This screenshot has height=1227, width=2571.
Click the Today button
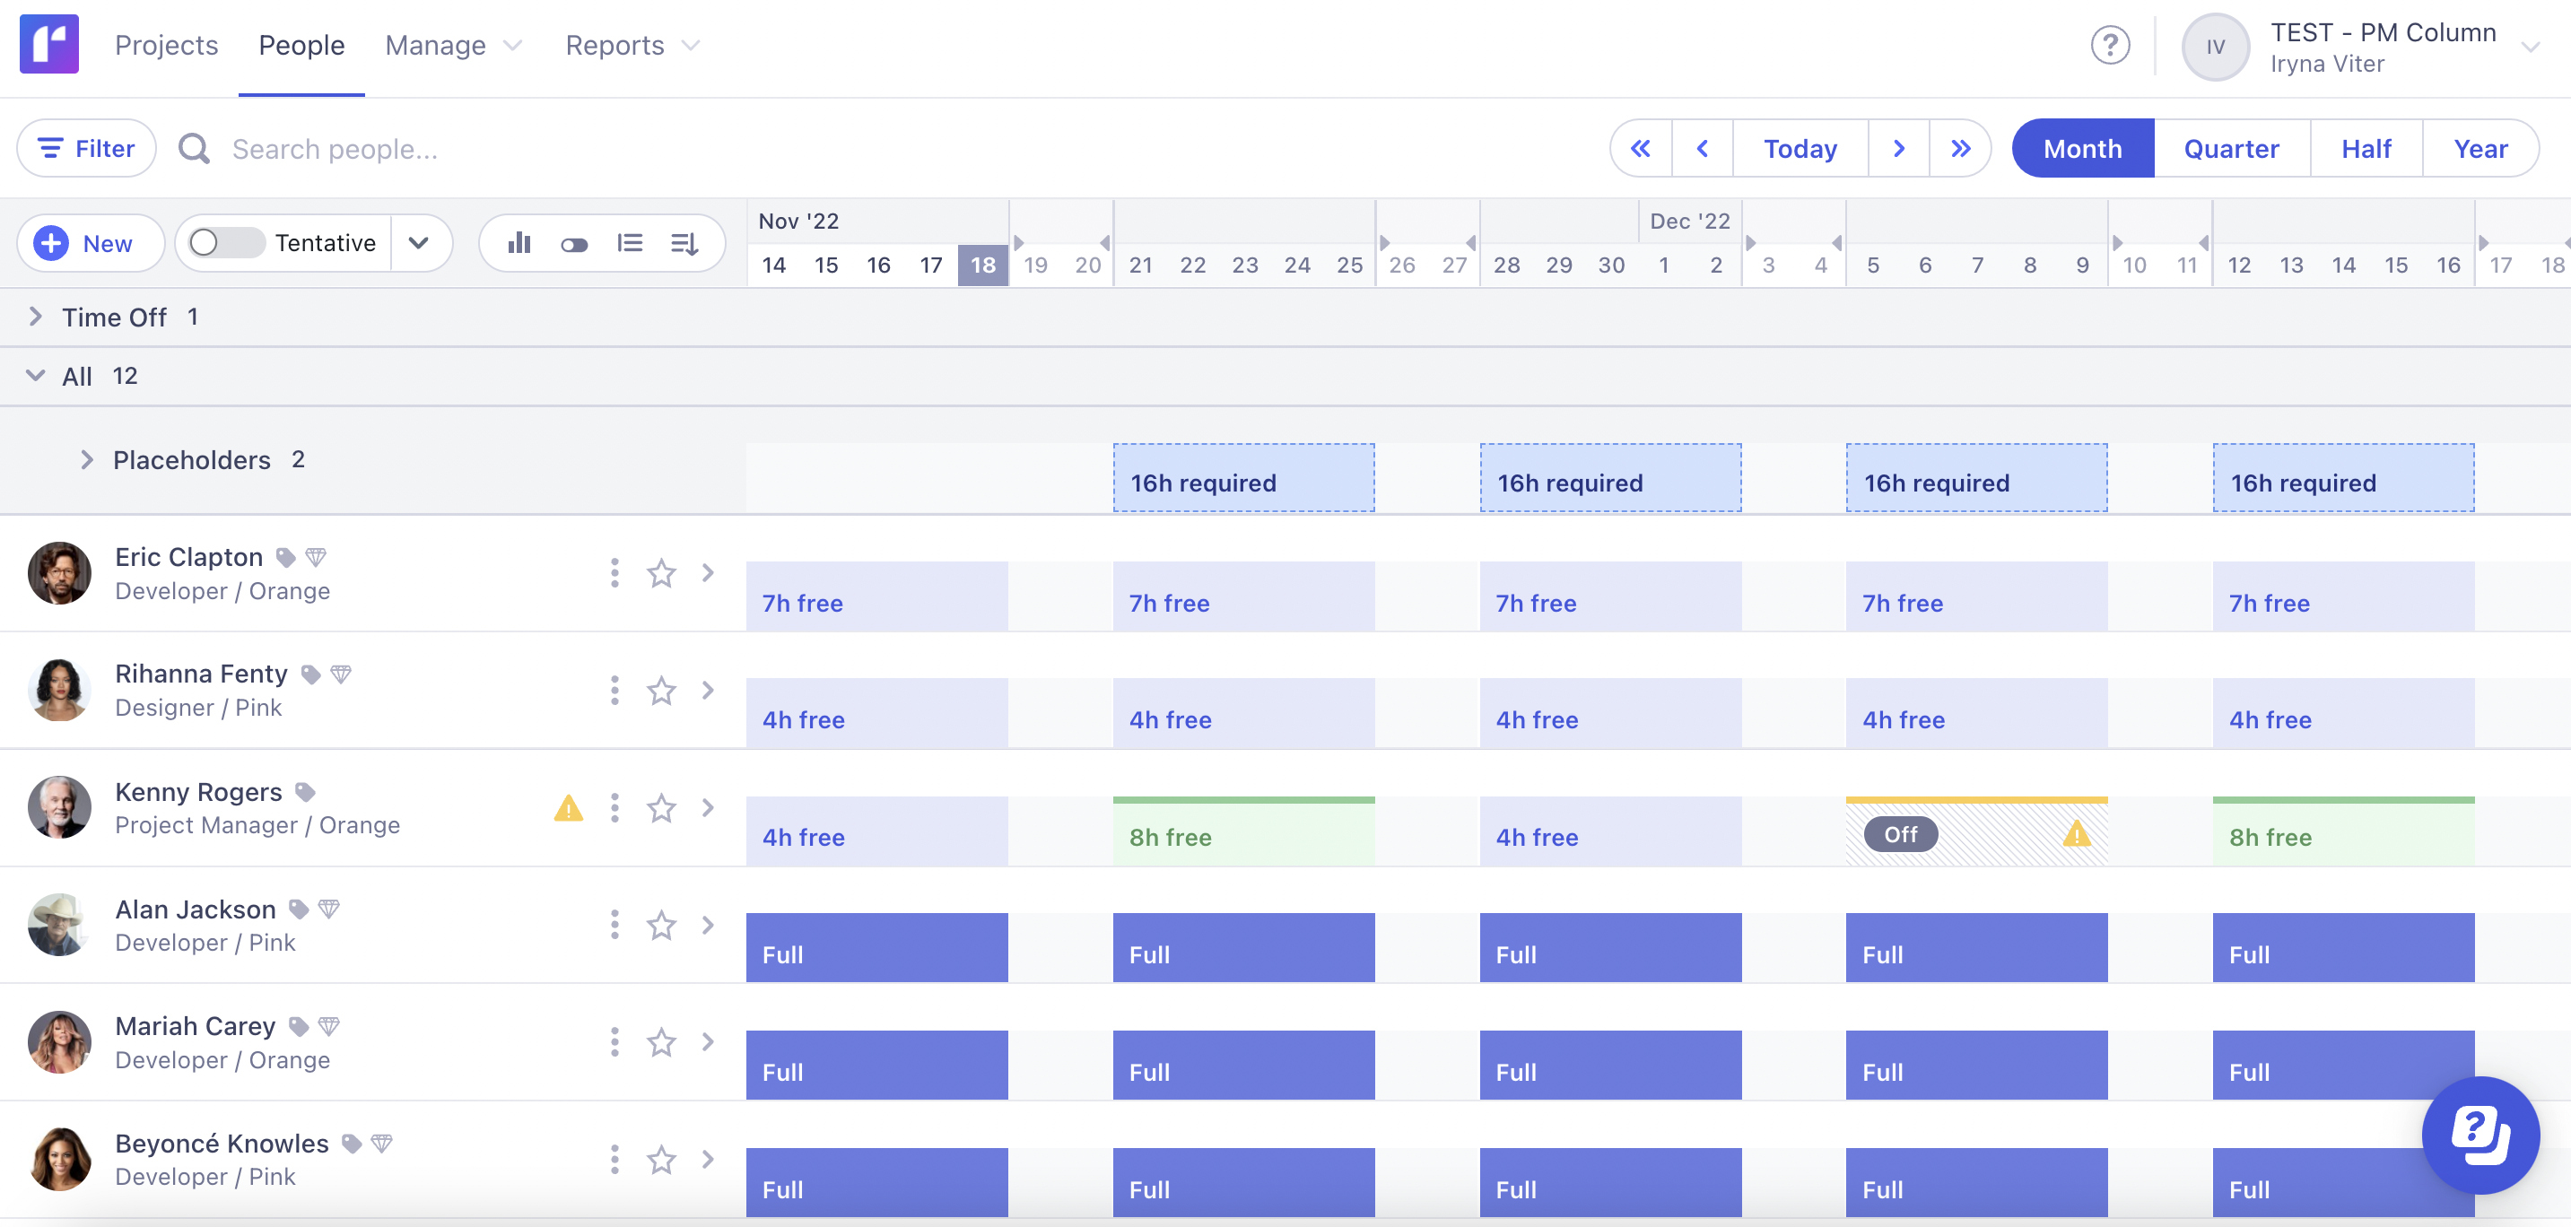pyautogui.click(x=1799, y=148)
